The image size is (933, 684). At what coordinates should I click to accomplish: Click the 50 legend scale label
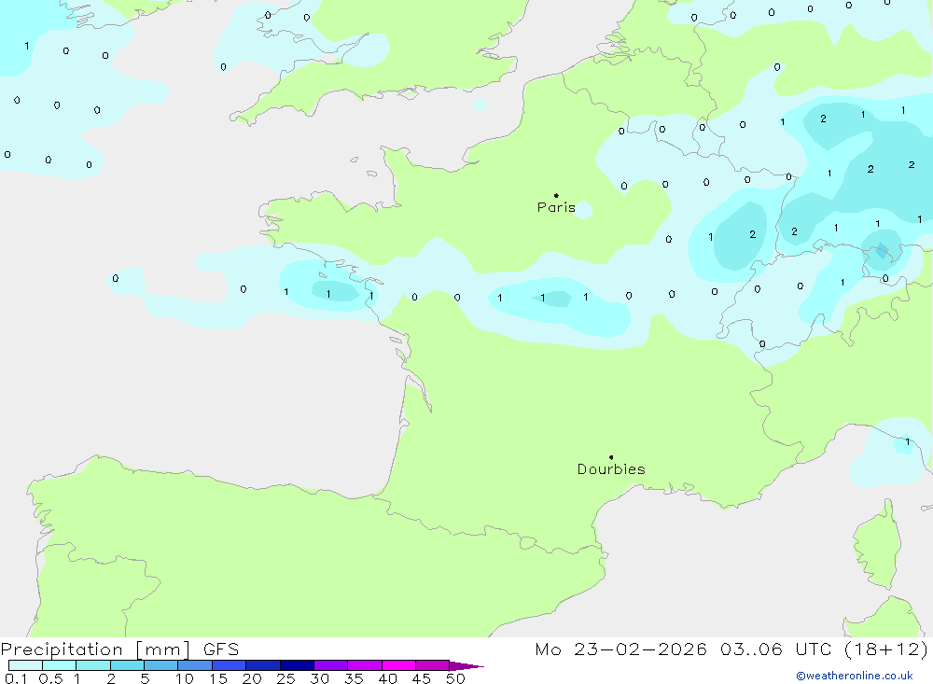(x=455, y=678)
